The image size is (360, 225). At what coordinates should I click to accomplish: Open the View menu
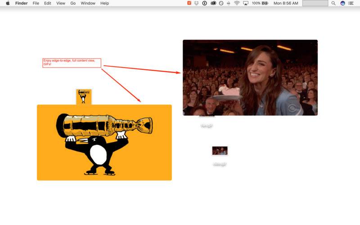click(61, 3)
